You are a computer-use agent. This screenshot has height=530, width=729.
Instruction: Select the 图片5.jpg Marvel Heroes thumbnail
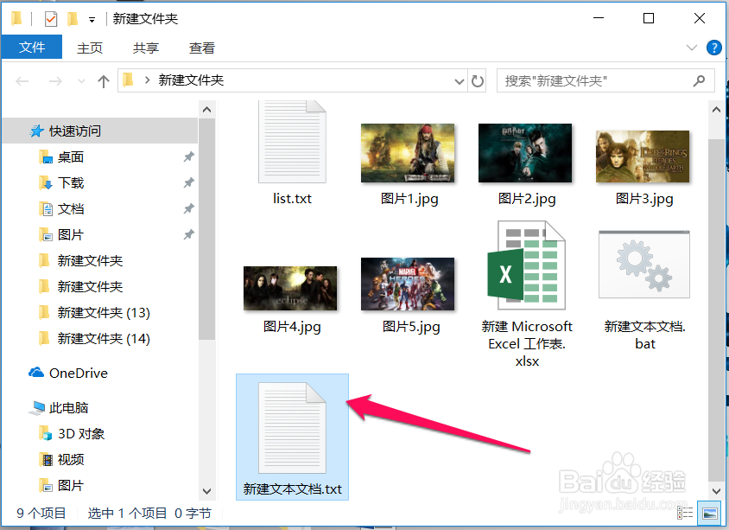(408, 284)
